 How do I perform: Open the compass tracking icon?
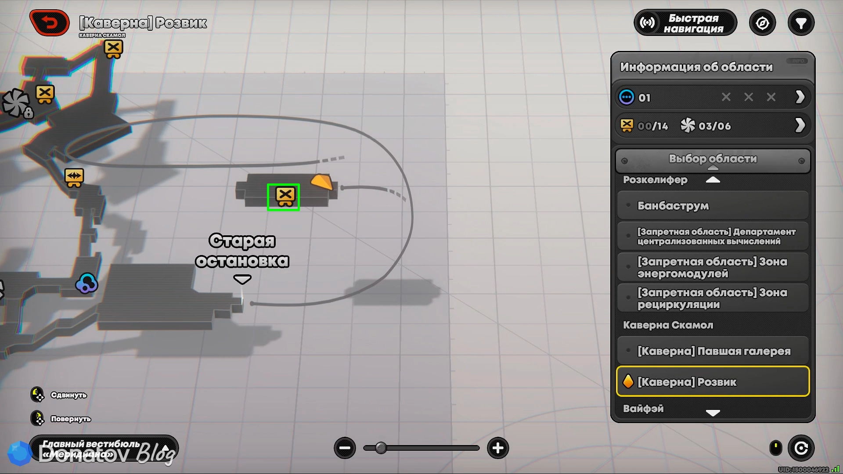[x=762, y=23]
